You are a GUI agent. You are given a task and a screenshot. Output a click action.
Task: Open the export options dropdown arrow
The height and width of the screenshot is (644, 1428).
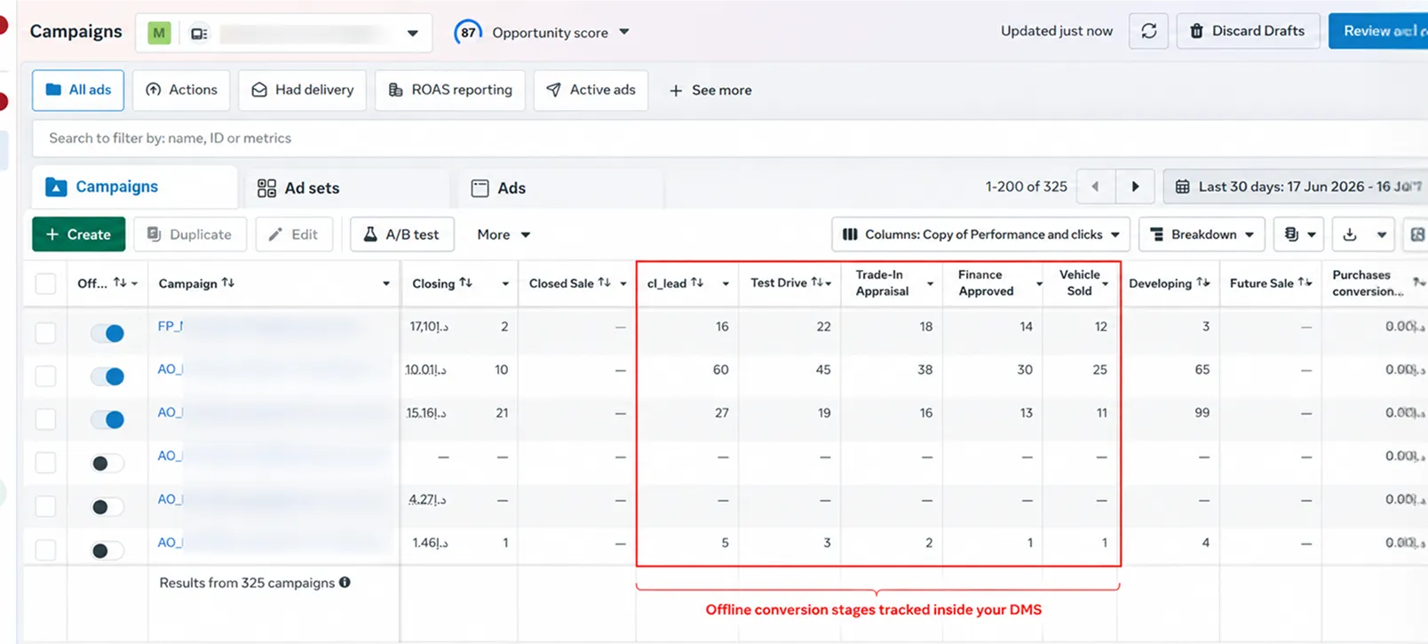1382,235
